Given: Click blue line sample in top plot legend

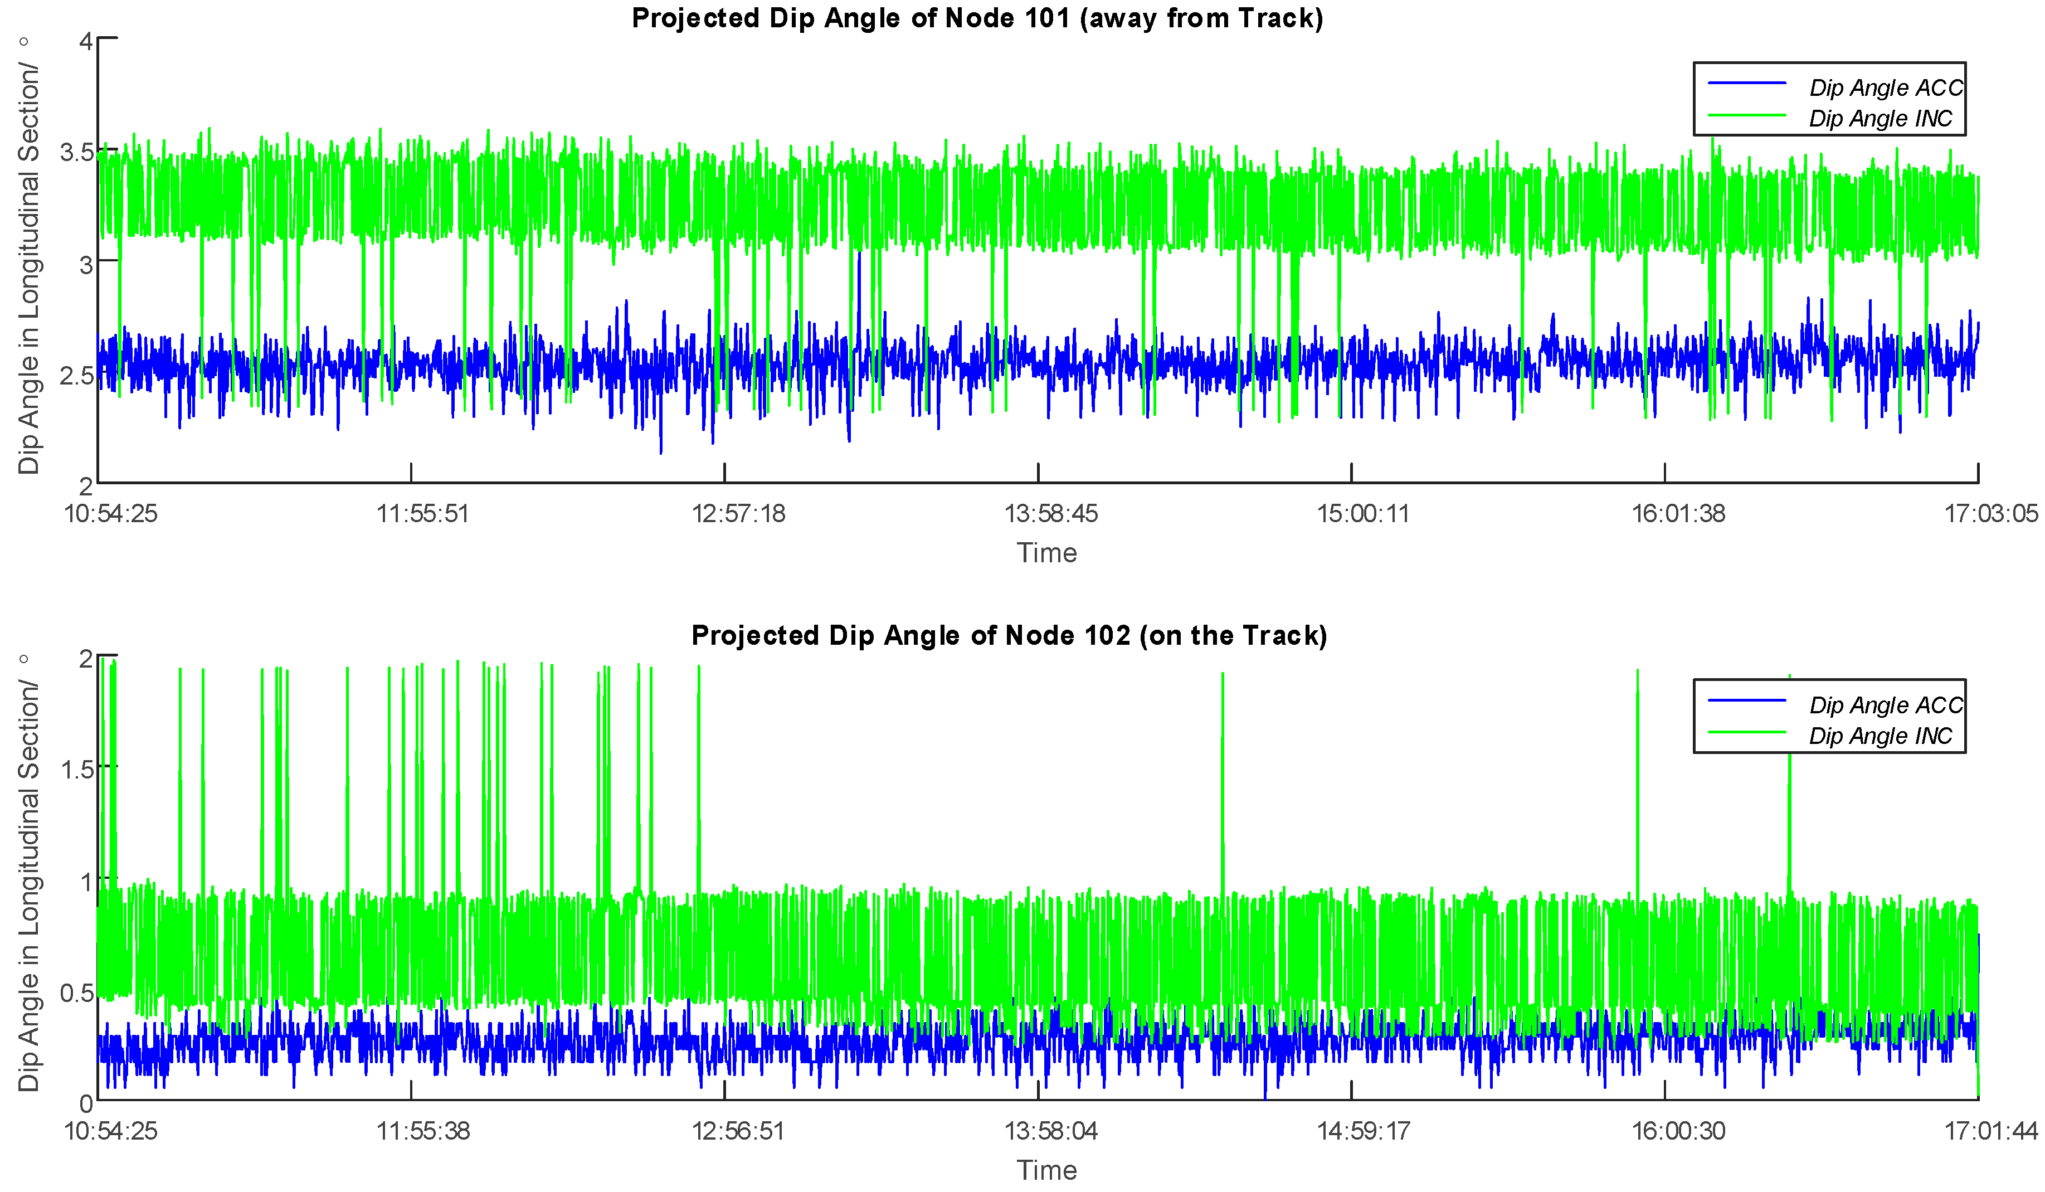Looking at the screenshot, I should (x=1747, y=83).
